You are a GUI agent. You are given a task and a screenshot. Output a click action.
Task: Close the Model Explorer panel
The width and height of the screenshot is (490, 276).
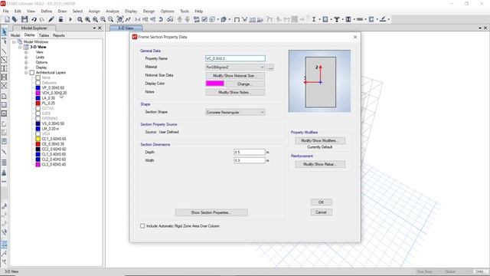(100, 28)
